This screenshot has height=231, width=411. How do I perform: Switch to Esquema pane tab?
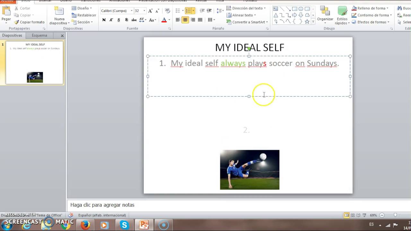tap(39, 35)
